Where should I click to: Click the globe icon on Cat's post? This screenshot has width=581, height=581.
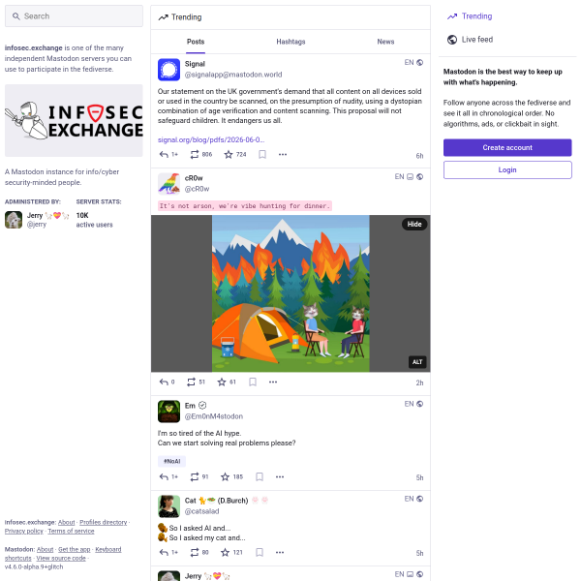(419, 499)
